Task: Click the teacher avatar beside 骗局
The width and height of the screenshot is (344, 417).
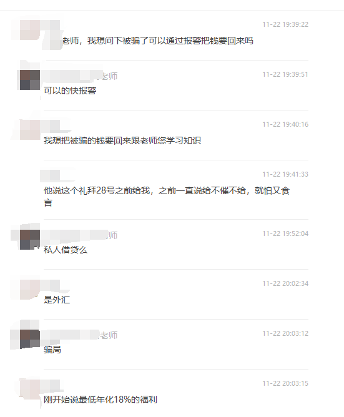Action: [x=30, y=339]
